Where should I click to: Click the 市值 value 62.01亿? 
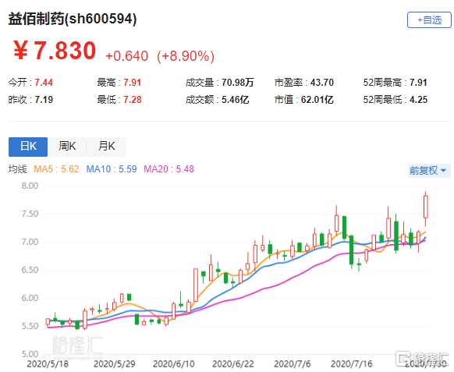click(x=317, y=100)
